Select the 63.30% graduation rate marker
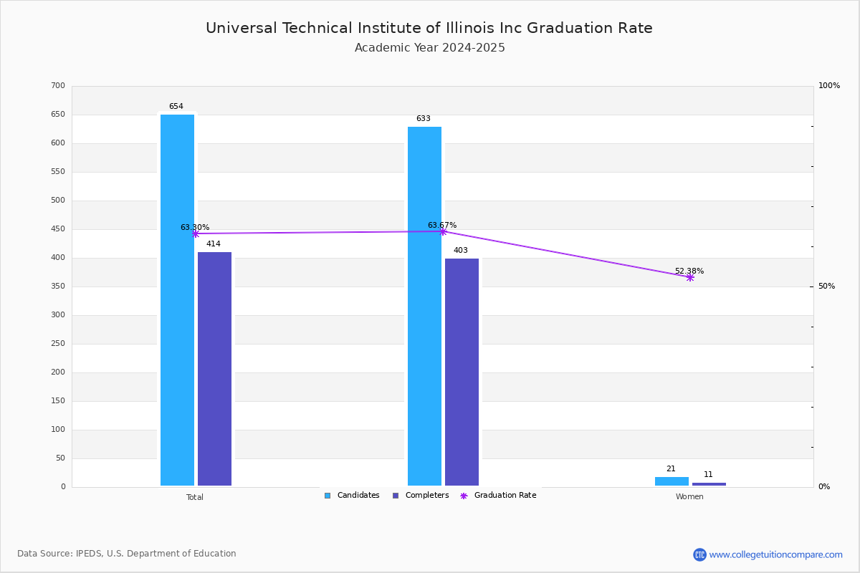 pos(195,234)
